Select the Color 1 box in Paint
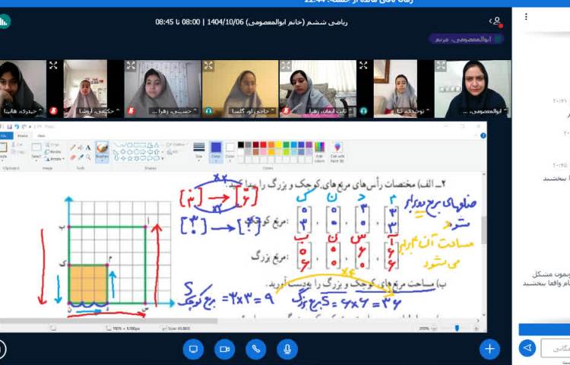 215,149
